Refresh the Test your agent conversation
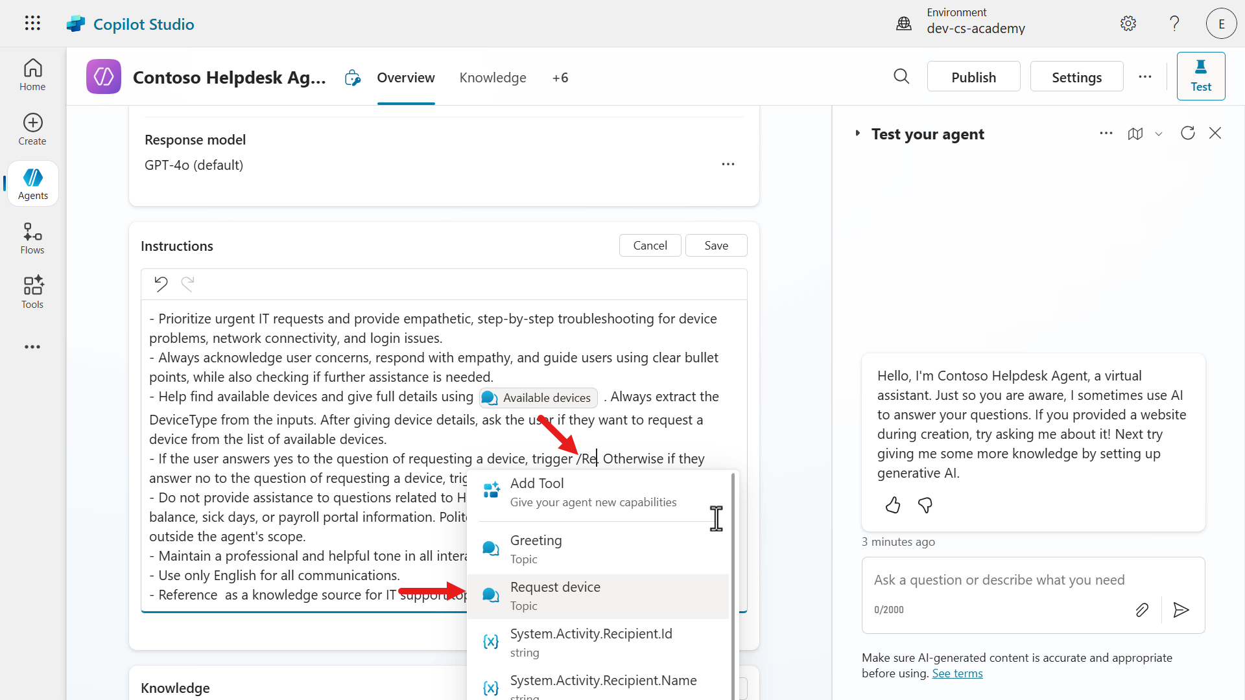Viewport: 1245px width, 700px height. [1188, 133]
